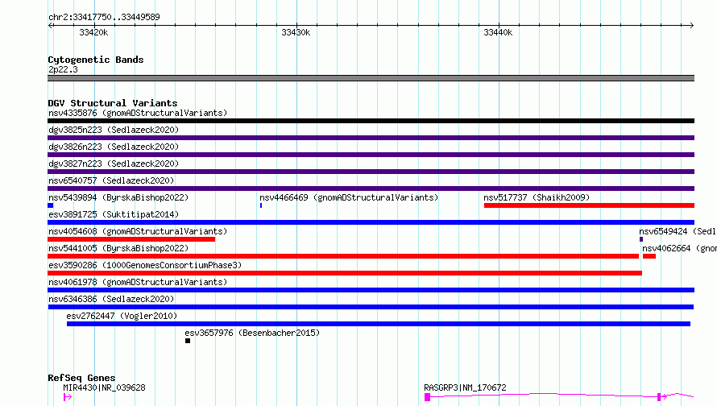Click the nsv4061978 (gnomADStructuralVariants) label
This screenshot has height=406, width=717.
click(138, 282)
